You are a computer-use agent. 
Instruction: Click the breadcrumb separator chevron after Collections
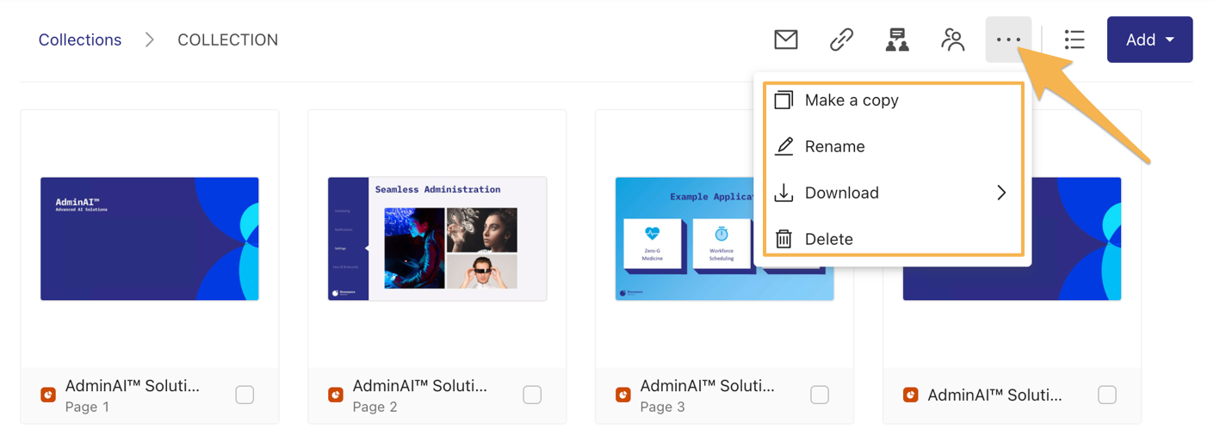[150, 40]
